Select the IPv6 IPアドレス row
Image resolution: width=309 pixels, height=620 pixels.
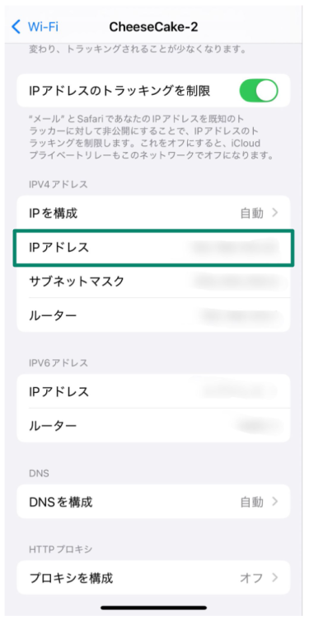coord(153,392)
